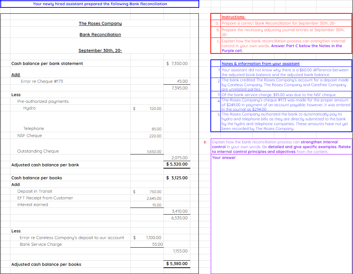The width and height of the screenshot is (353, 274).
Task: Click the "The Roses Company" title cell
Action: coord(100,23)
